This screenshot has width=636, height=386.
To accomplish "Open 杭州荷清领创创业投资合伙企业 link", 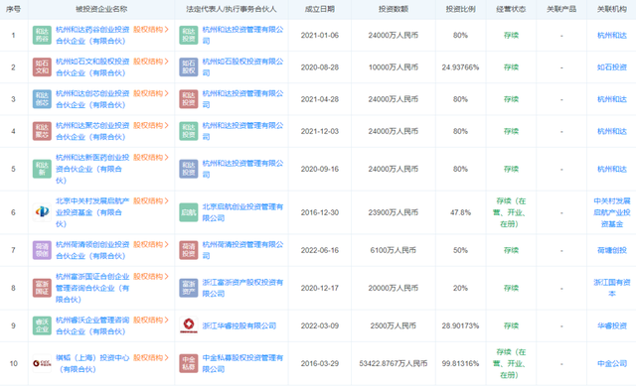I will (x=92, y=250).
